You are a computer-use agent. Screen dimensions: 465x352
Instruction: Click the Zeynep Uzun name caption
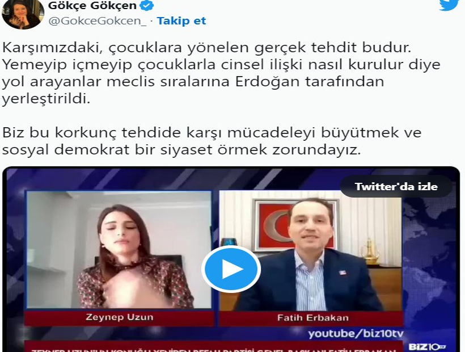point(119,317)
